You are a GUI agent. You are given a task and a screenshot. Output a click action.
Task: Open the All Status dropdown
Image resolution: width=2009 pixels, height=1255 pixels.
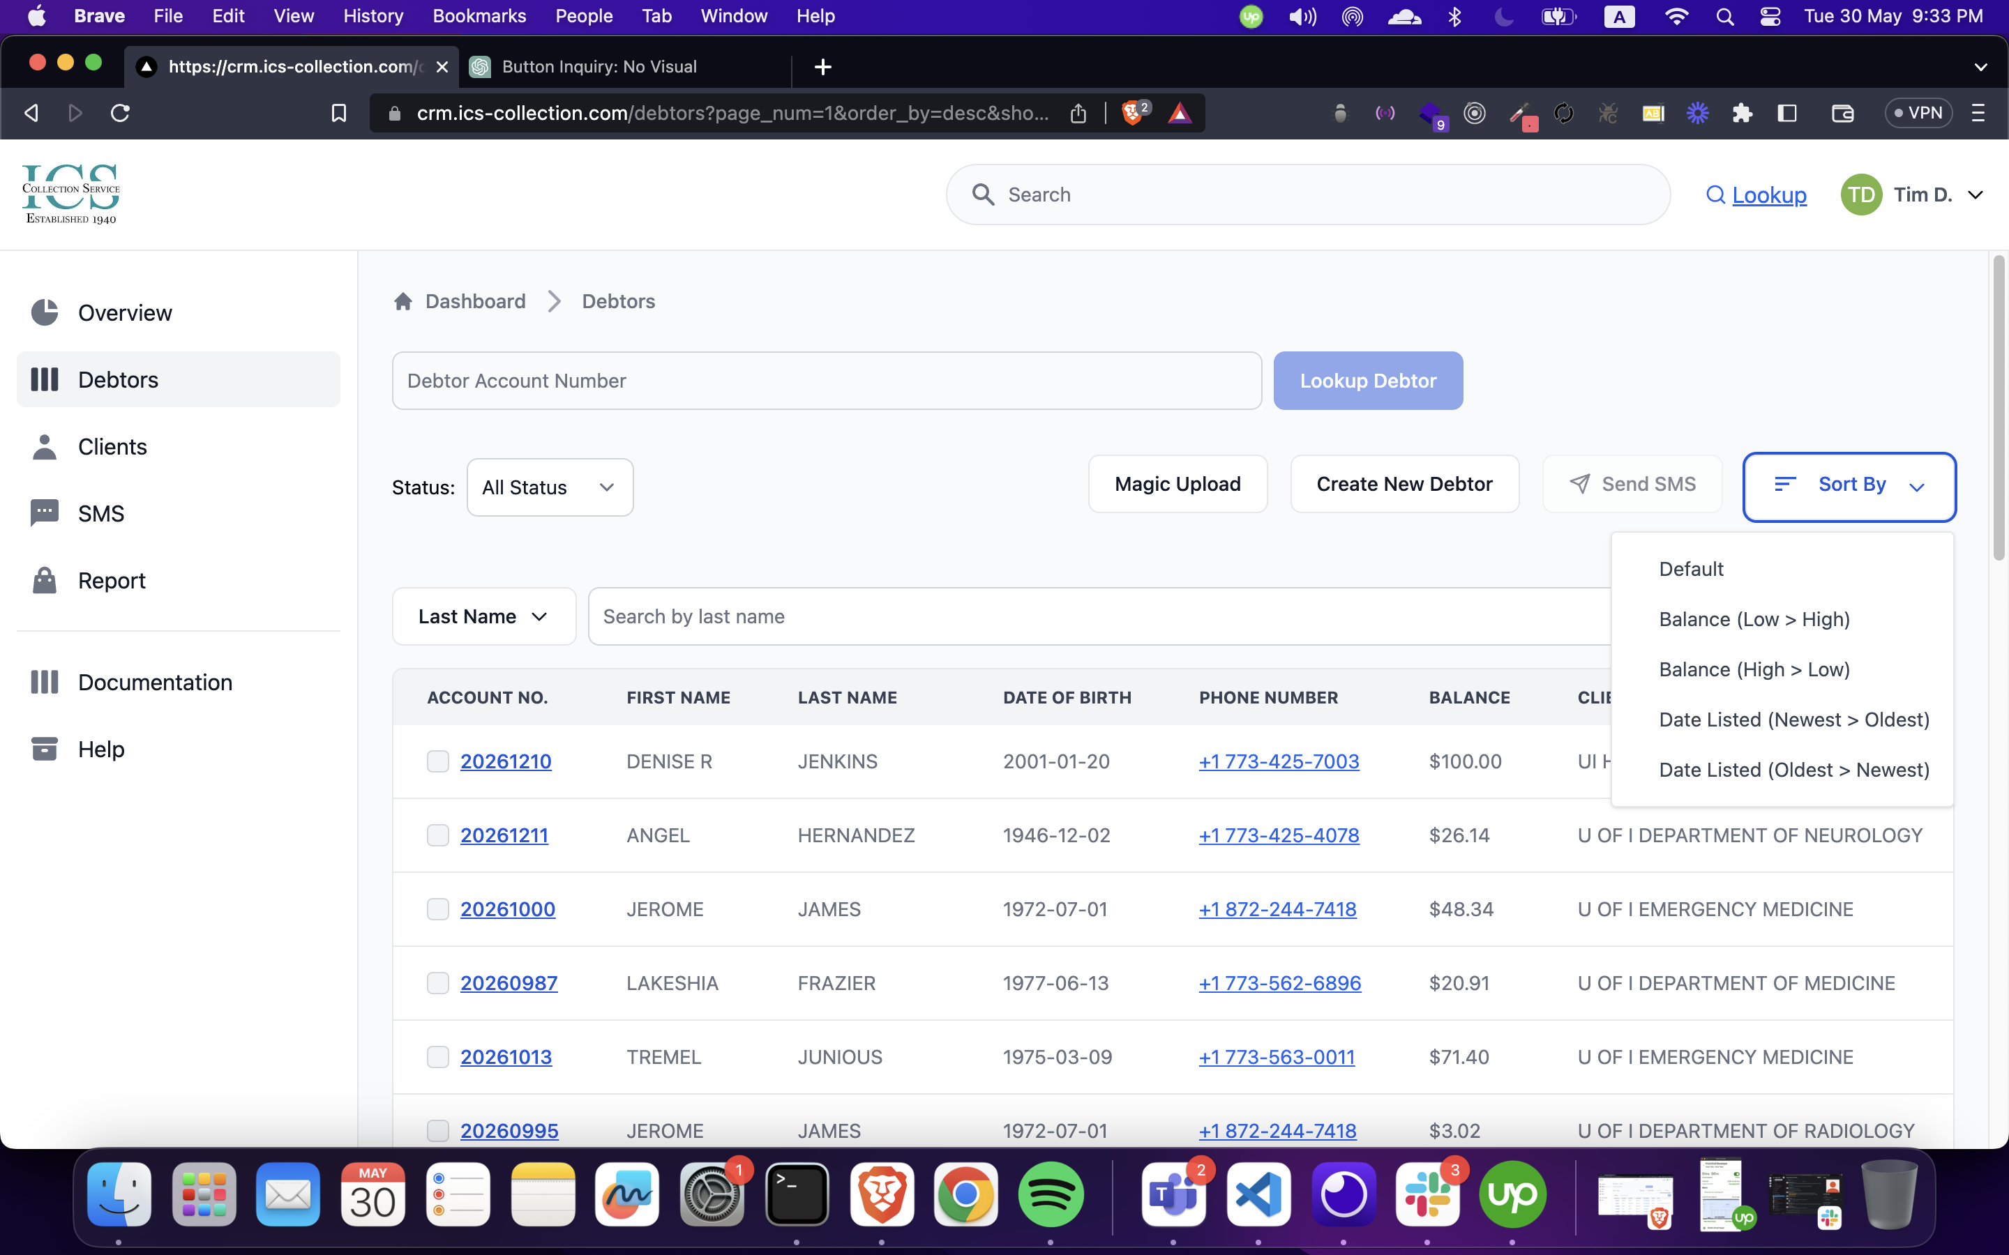click(x=550, y=487)
